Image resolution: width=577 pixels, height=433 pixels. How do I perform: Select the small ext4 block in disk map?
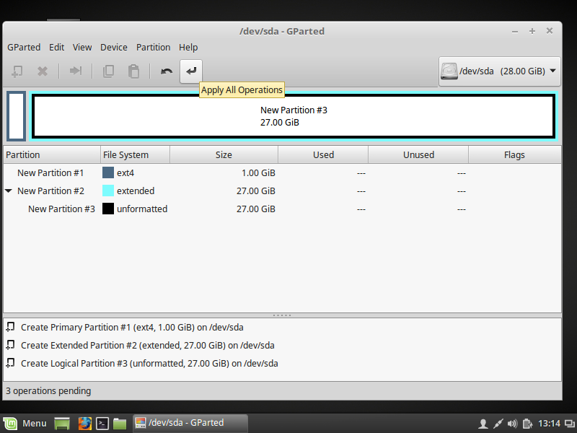click(16, 116)
